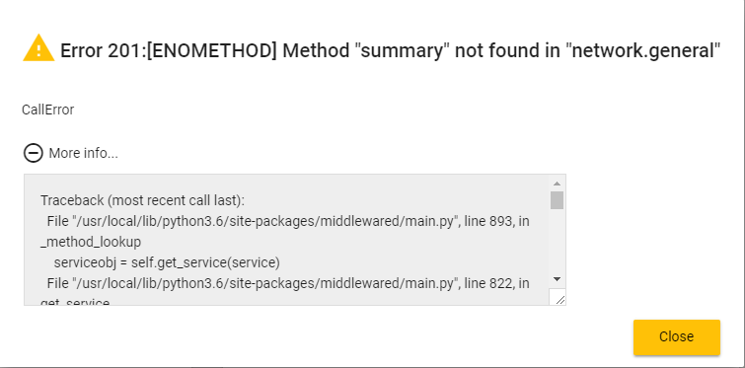Image resolution: width=745 pixels, height=368 pixels.
Task: Click the traceback scrollbar thumb
Action: 557,200
